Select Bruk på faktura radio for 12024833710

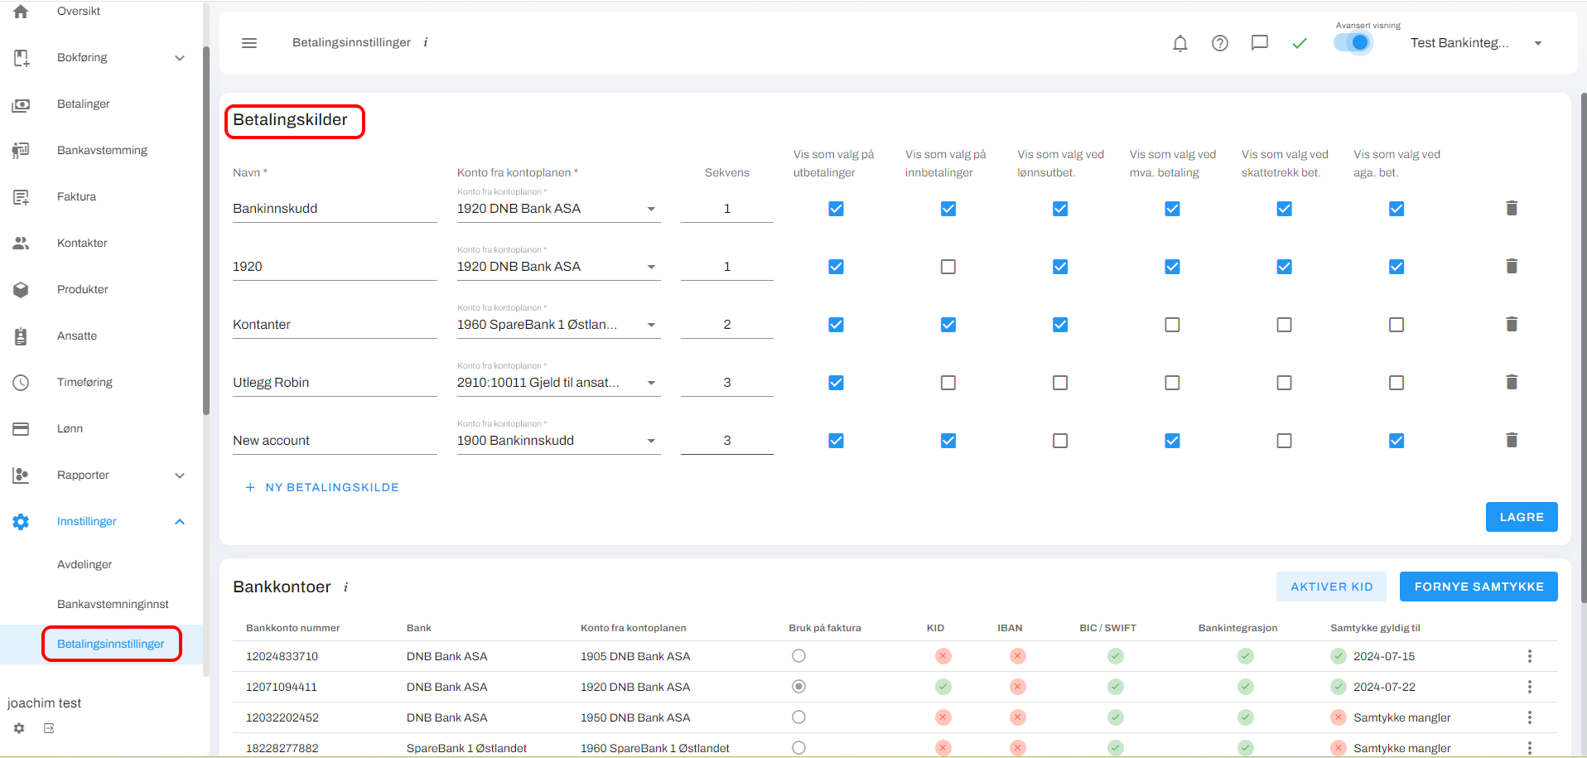pos(798,656)
